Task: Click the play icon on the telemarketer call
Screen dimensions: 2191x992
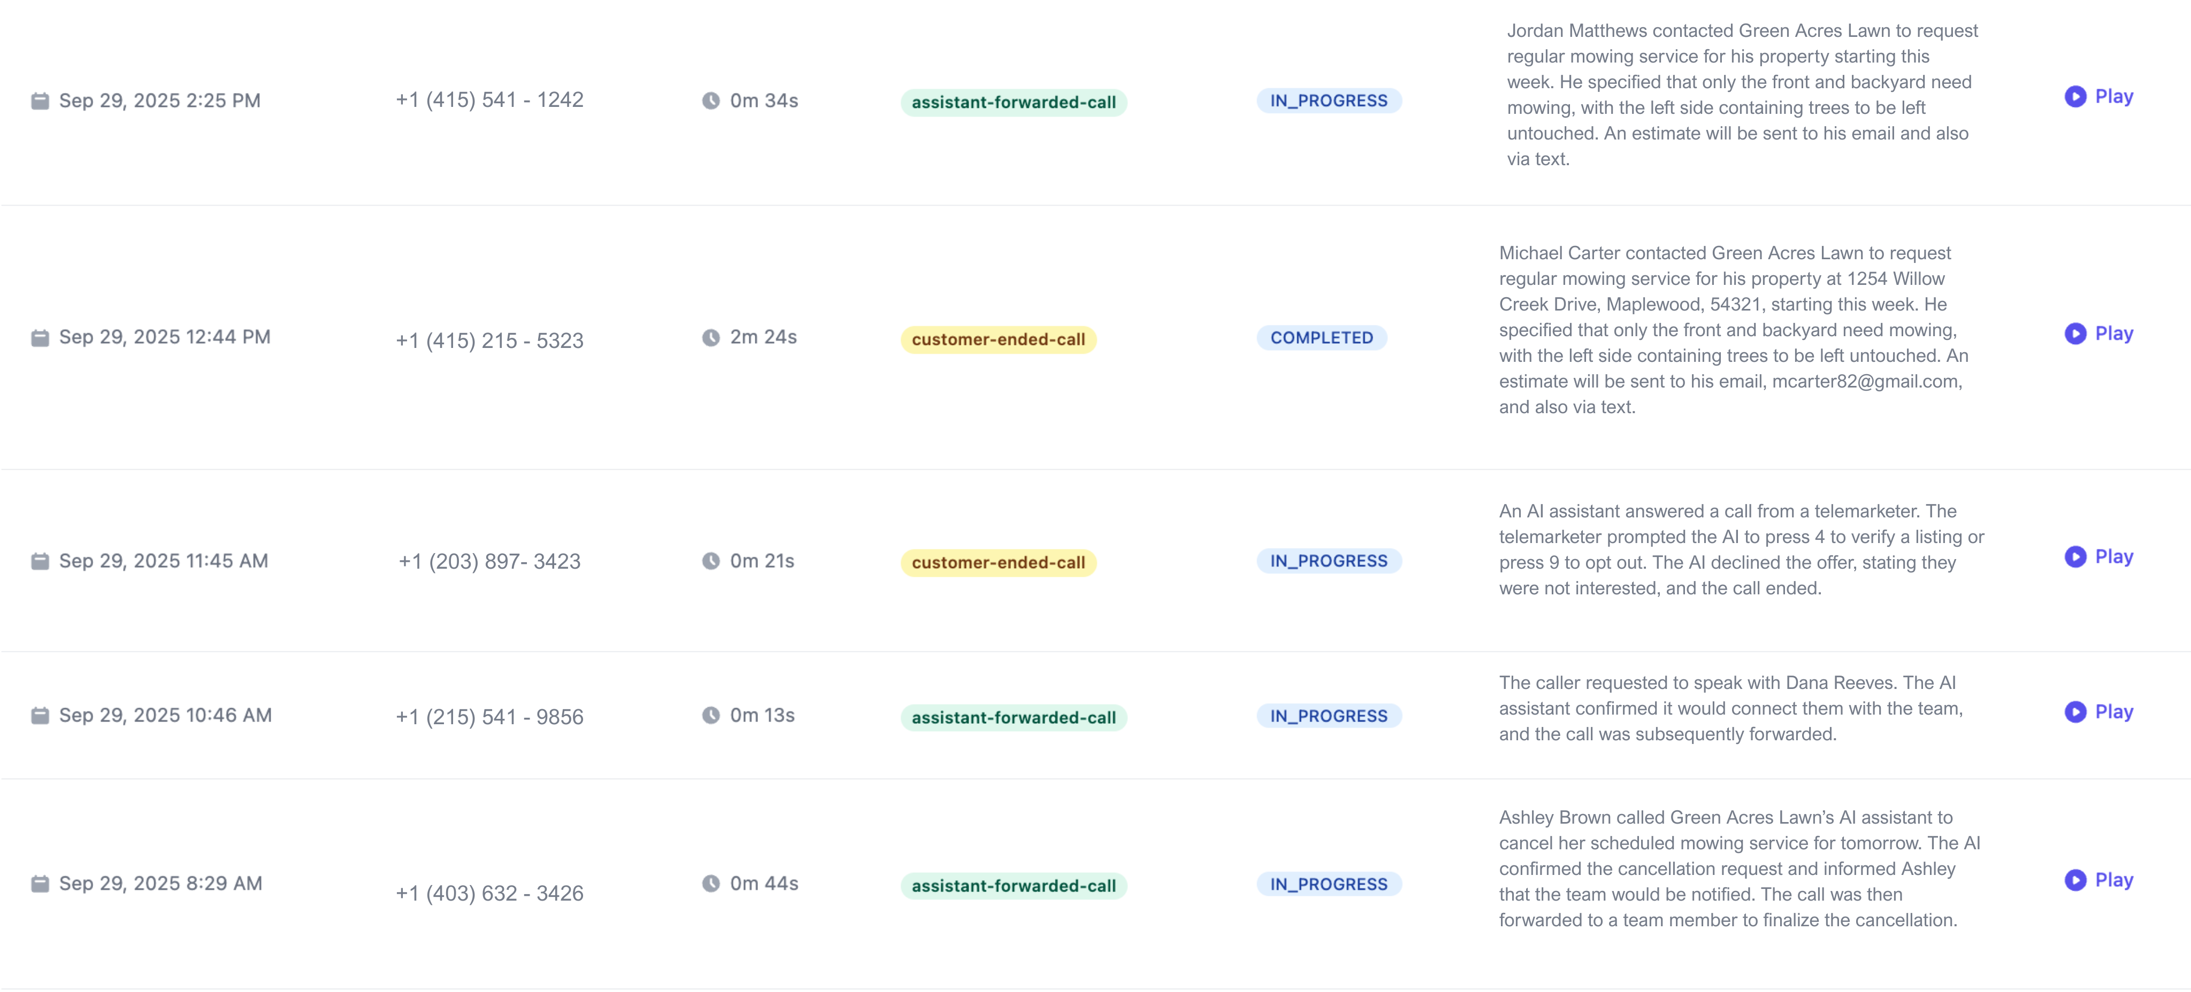Action: (2075, 557)
